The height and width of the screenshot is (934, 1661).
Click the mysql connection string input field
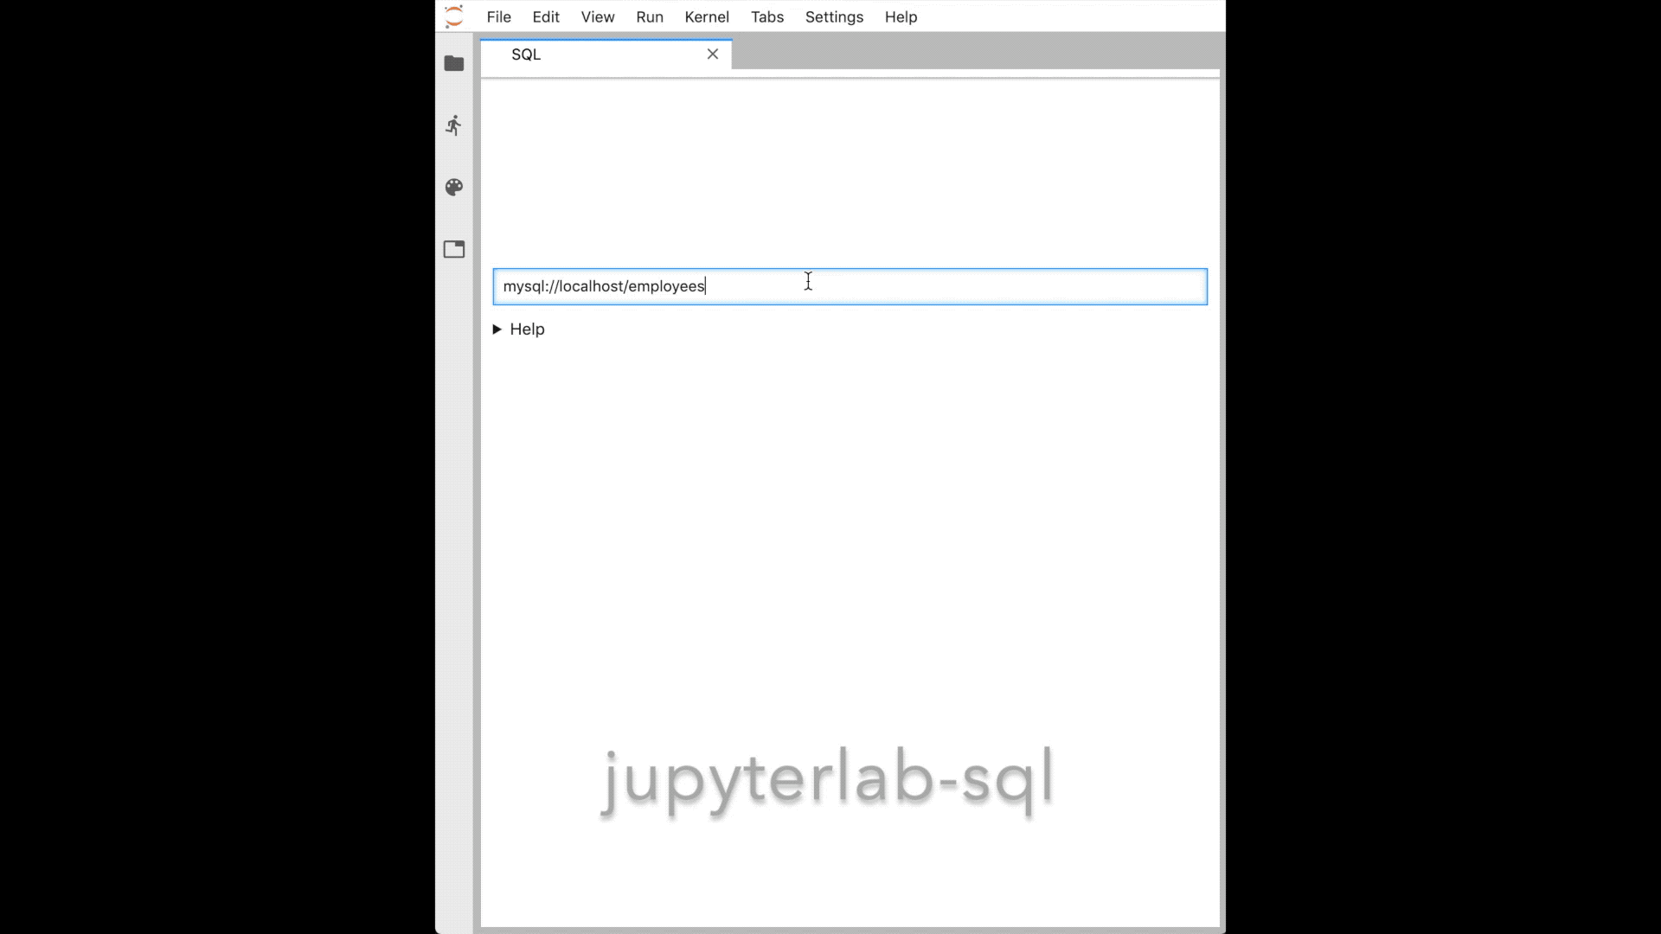849,285
